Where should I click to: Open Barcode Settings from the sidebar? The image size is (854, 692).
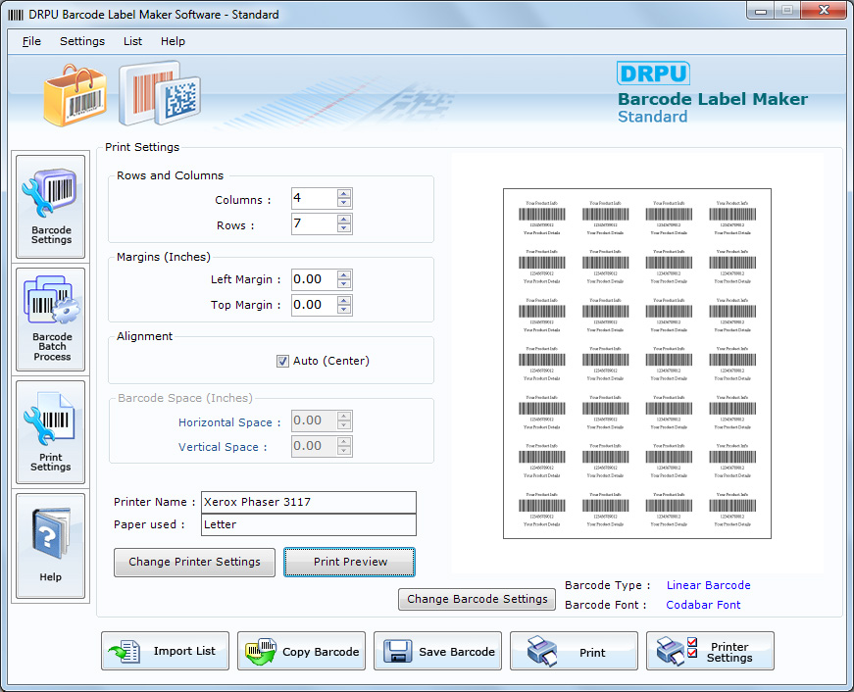(x=50, y=206)
